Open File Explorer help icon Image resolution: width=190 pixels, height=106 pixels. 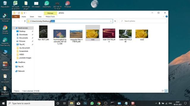click(167, 16)
